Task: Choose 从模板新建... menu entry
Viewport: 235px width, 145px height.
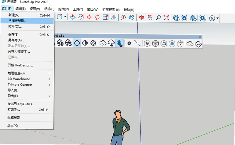Action: point(27,21)
